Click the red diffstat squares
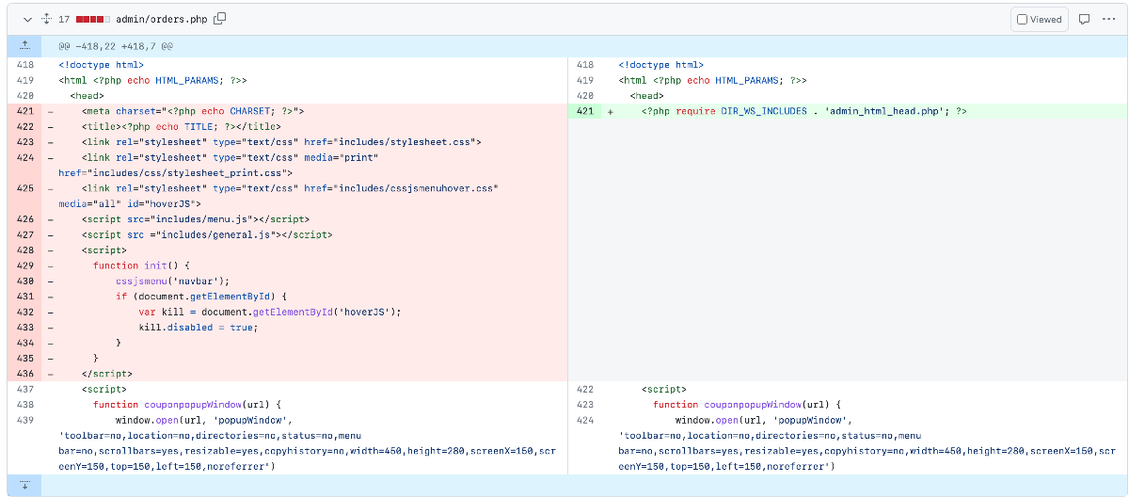 (x=92, y=19)
